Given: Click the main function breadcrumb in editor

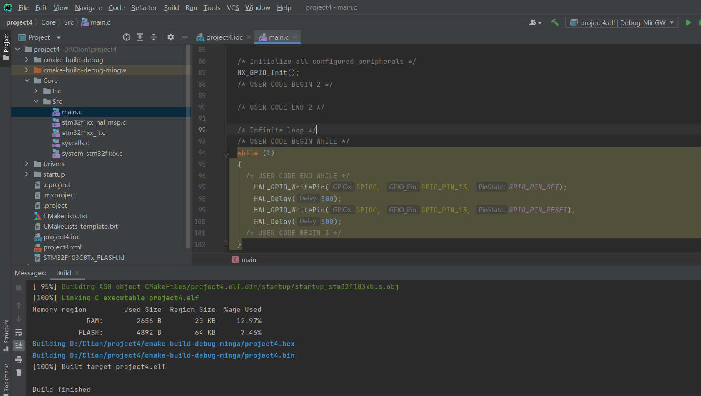Looking at the screenshot, I should tap(244, 259).
